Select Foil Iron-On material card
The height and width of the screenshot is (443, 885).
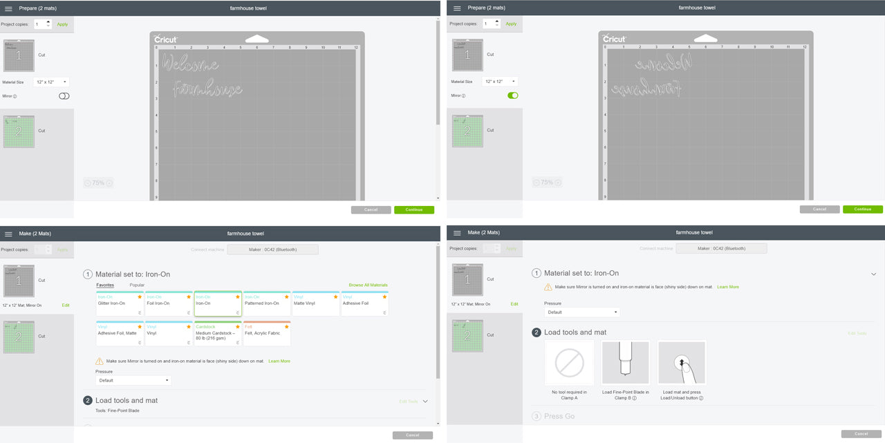(169, 304)
